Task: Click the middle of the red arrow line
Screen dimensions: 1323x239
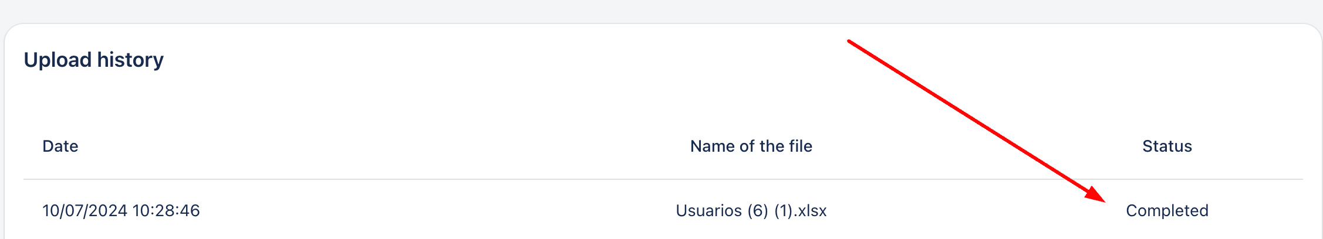Action: pos(974,119)
